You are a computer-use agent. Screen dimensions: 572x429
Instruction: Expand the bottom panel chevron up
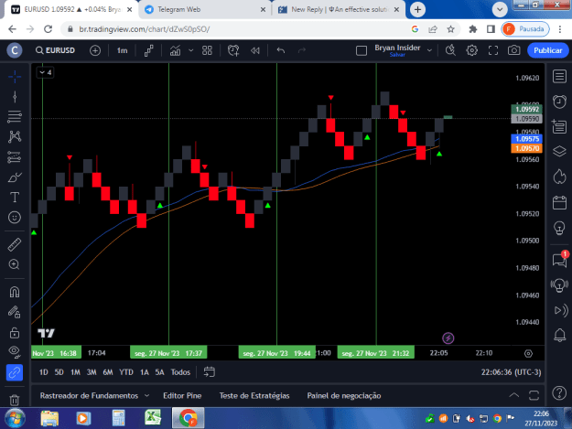point(514,395)
